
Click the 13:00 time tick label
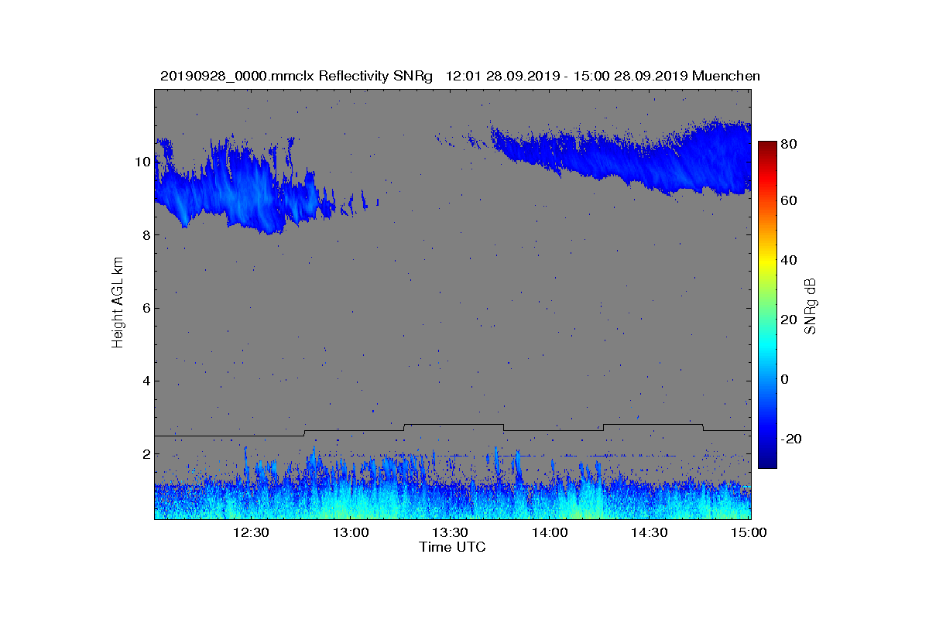click(x=350, y=532)
